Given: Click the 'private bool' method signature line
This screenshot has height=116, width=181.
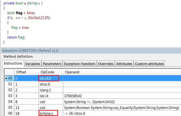Looking at the screenshot, I should click(x=23, y=3).
